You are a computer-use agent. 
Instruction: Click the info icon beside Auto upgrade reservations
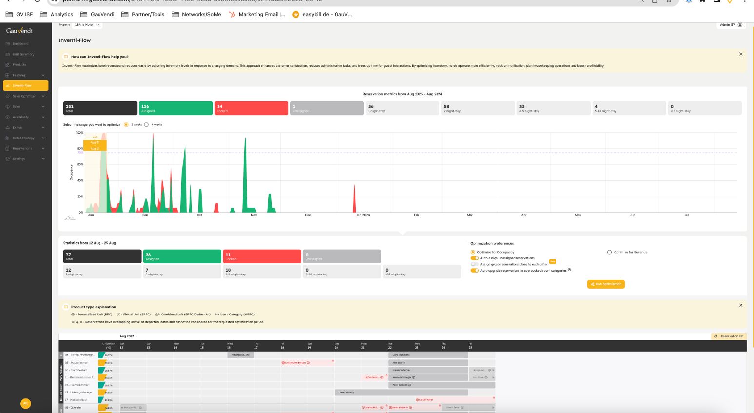[569, 270]
